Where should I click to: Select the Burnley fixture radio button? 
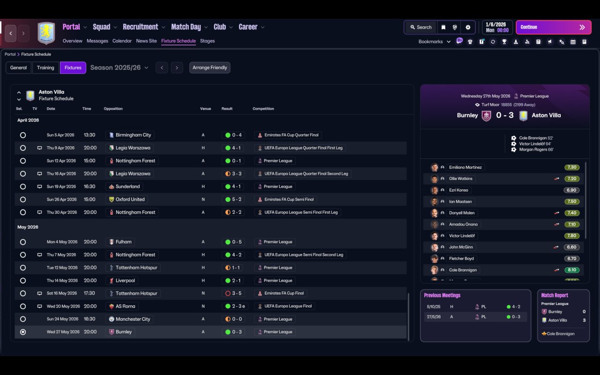[x=23, y=332]
